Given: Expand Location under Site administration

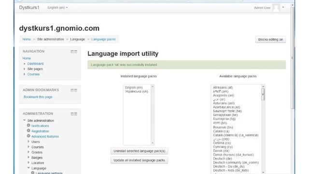Looking at the screenshot, I should point(28,163).
